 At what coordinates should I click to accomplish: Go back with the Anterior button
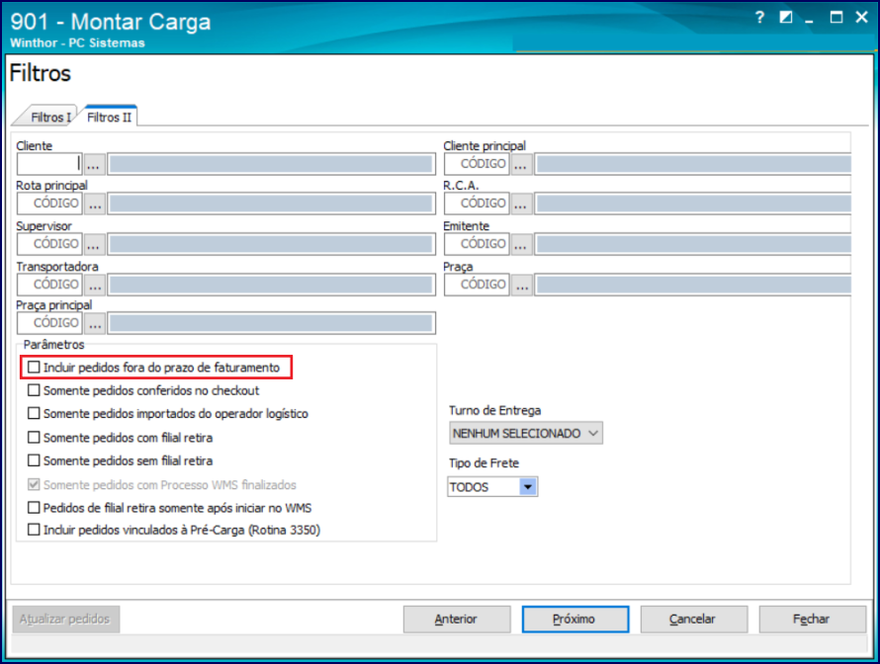click(456, 620)
